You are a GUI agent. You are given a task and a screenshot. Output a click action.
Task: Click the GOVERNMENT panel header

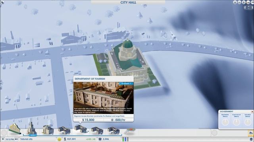tap(227, 111)
